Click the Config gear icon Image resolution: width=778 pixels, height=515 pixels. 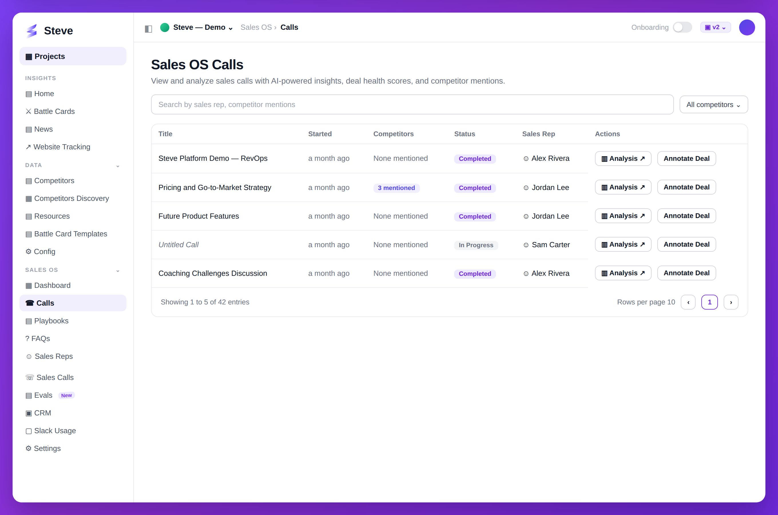(29, 251)
